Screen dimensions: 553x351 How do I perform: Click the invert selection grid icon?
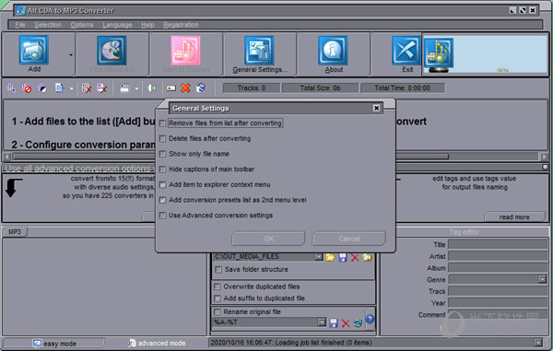pyautogui.click(x=41, y=88)
